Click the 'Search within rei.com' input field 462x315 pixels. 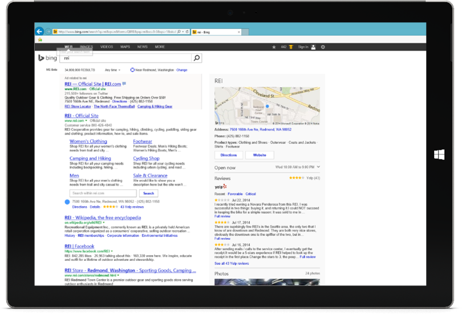click(103, 194)
